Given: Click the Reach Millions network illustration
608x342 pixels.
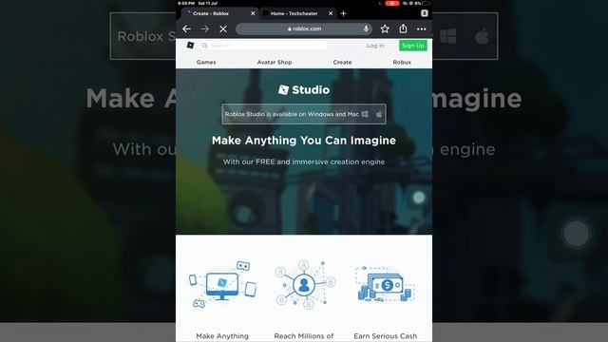Looking at the screenshot, I should pos(304,285).
